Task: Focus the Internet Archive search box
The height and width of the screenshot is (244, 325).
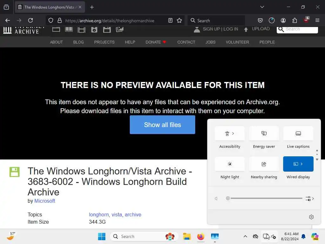Action: pos(297,30)
